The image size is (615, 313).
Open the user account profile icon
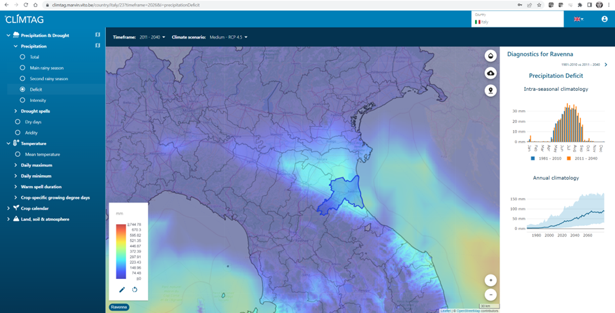(605, 19)
